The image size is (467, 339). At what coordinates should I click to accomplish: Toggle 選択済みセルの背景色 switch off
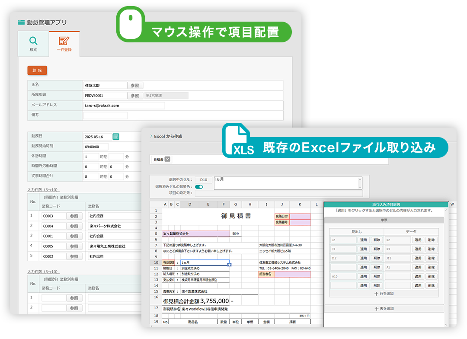(x=199, y=187)
